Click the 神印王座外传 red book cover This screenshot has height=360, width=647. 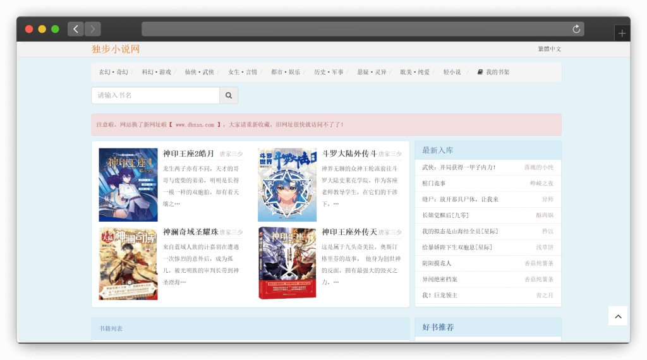pyautogui.click(x=287, y=263)
